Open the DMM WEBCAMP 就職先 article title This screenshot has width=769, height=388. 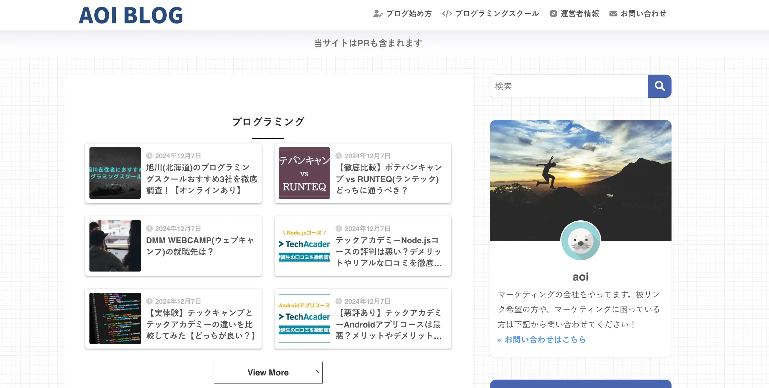pos(200,246)
